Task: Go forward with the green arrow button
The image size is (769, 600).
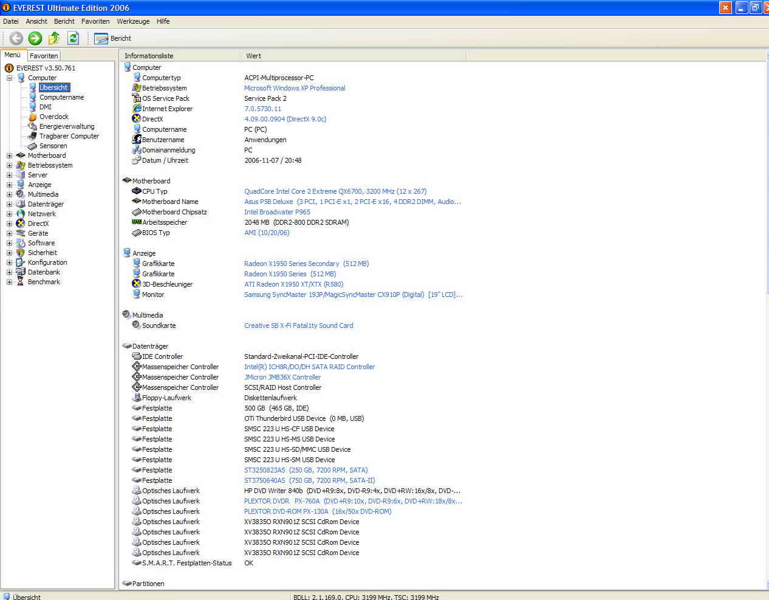Action: pos(35,38)
